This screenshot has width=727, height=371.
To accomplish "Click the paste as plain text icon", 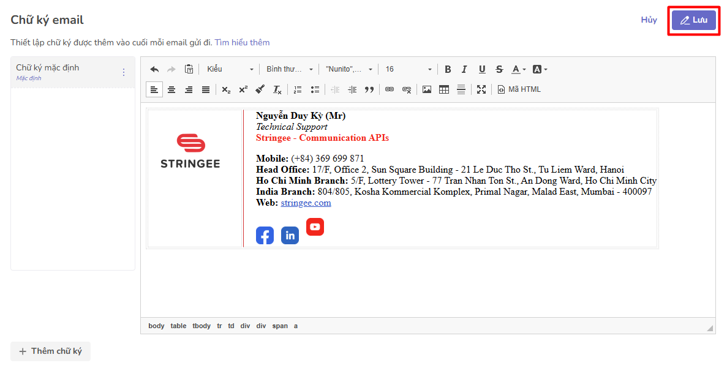I will pyautogui.click(x=189, y=69).
